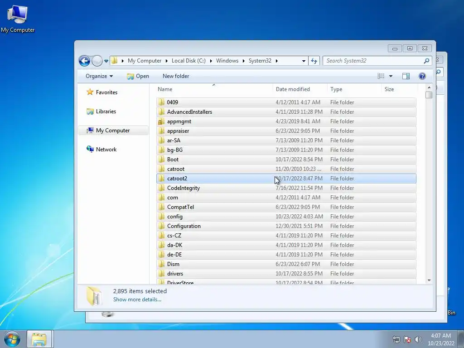This screenshot has height=348, width=464.
Task: Select Favorites in navigation pane
Action: click(102, 92)
